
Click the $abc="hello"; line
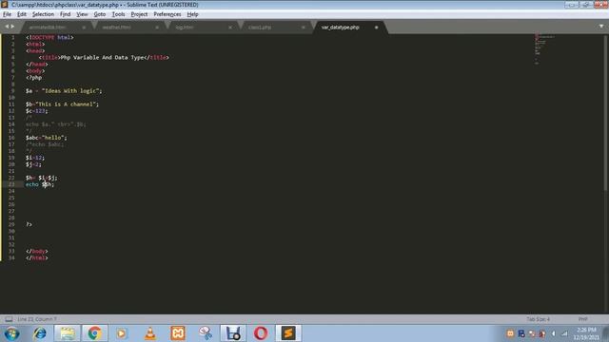(47, 138)
